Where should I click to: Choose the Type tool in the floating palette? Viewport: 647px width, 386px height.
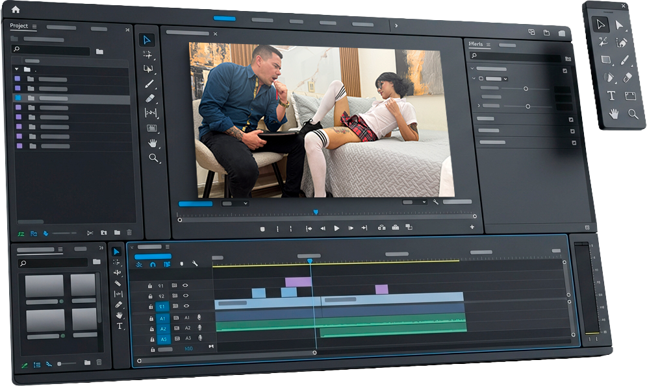611,95
